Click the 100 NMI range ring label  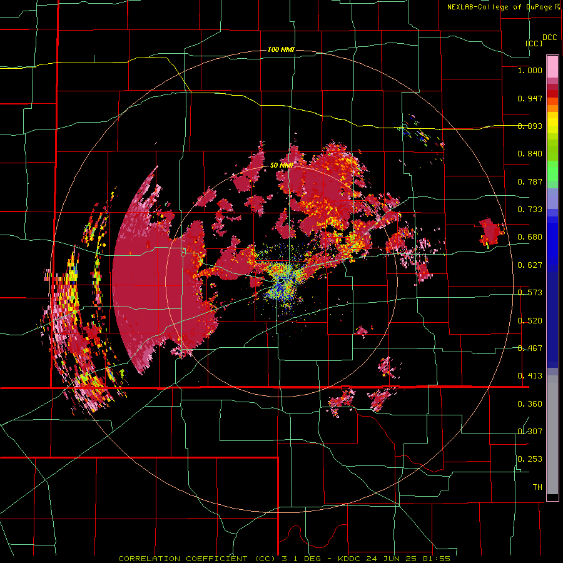point(281,49)
